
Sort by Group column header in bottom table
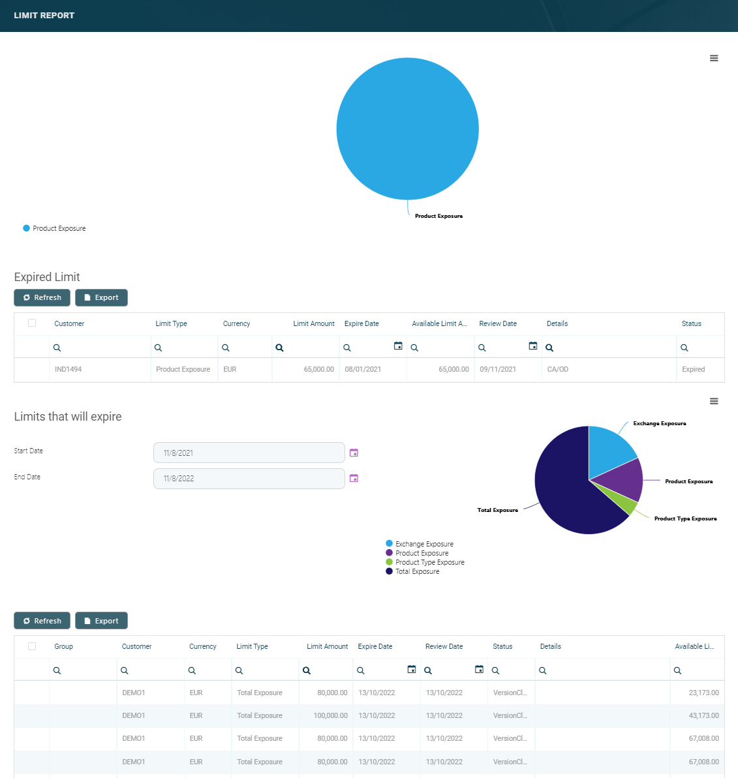click(64, 646)
